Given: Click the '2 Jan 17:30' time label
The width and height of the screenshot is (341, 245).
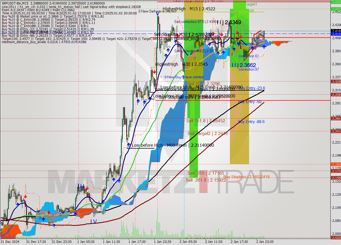Looking at the screenshot, I should tap(239, 242).
